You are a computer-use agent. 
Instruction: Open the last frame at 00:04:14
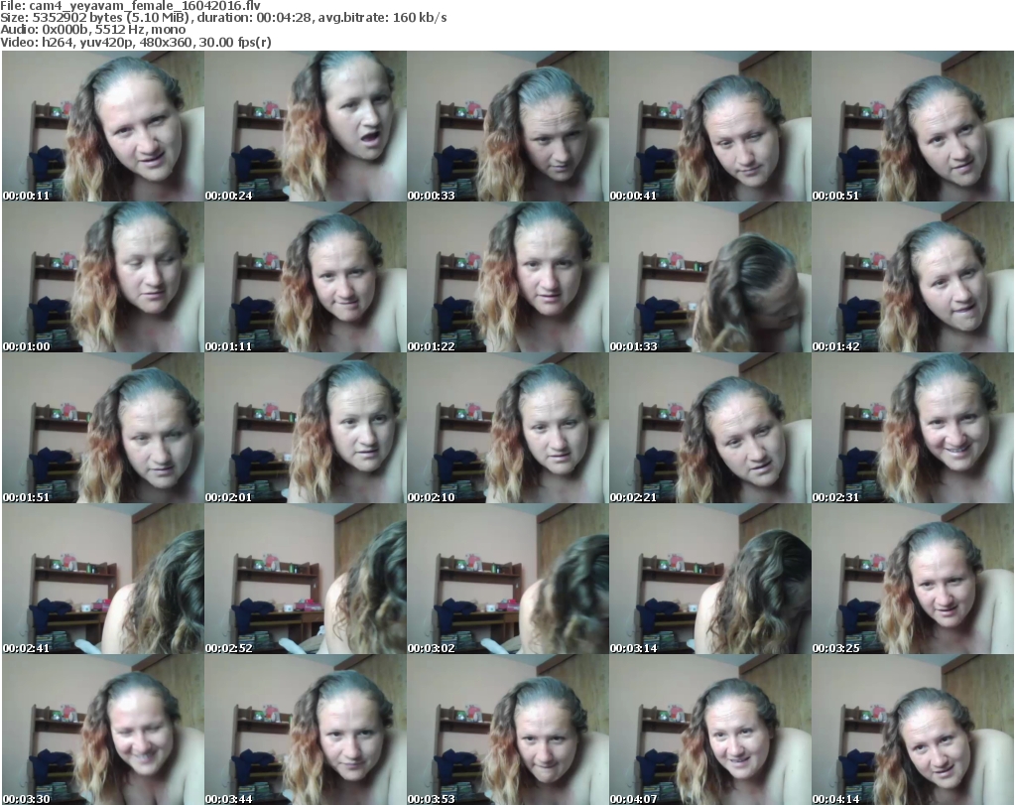click(x=913, y=730)
